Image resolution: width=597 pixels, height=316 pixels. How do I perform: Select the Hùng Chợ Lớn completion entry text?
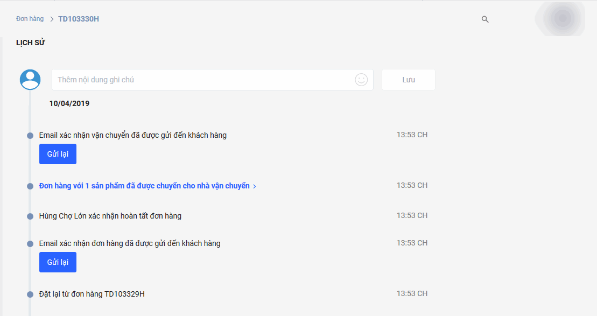point(110,216)
